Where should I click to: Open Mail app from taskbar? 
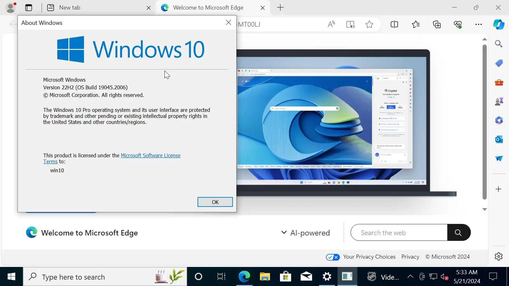306,277
